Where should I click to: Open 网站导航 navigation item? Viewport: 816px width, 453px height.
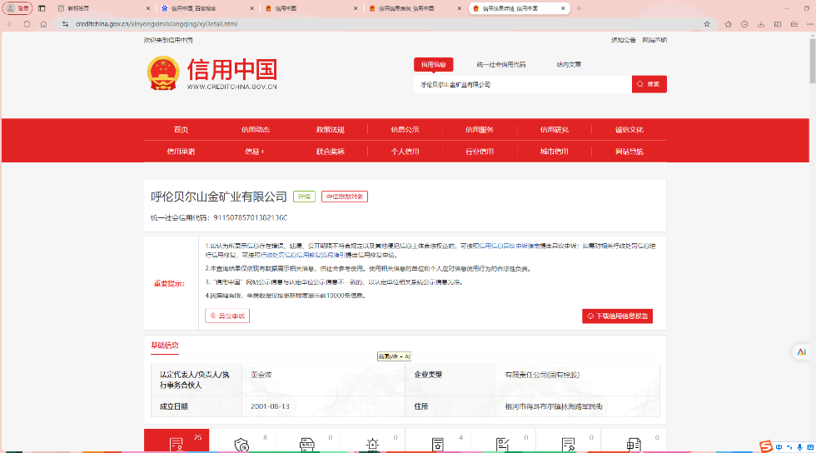tap(629, 152)
